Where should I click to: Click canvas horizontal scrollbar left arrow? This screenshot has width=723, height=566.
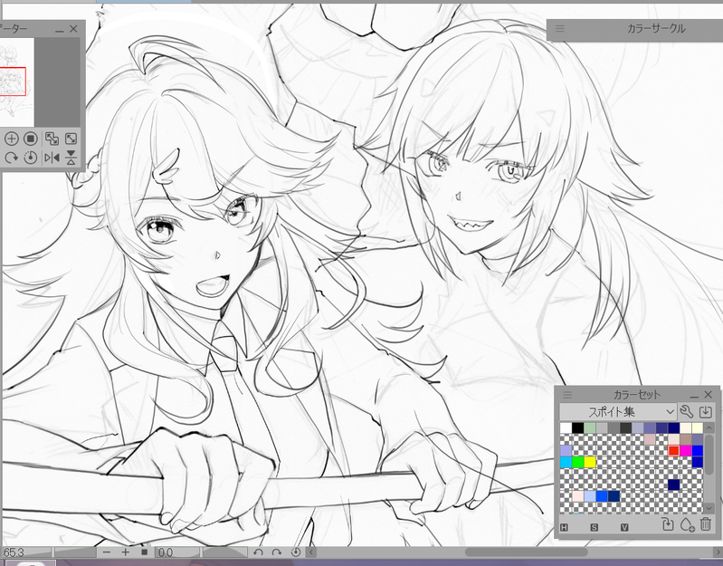[x=311, y=552]
